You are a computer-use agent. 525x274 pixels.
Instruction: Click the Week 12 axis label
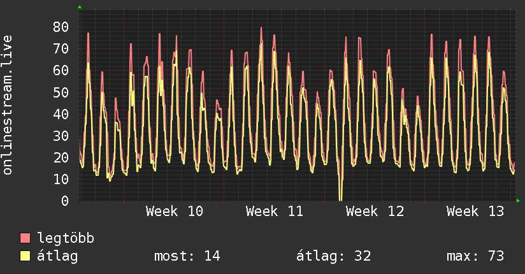(x=375, y=212)
